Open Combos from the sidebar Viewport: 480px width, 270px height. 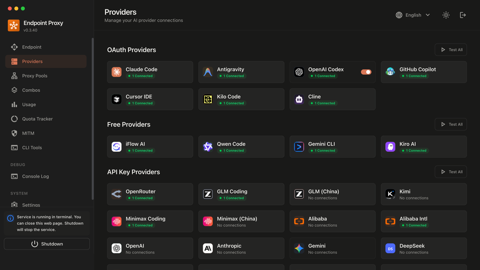coord(46,90)
